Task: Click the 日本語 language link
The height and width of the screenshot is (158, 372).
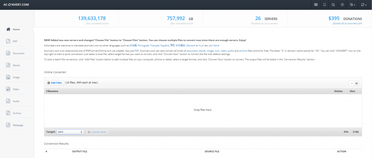Action: pos(133,46)
